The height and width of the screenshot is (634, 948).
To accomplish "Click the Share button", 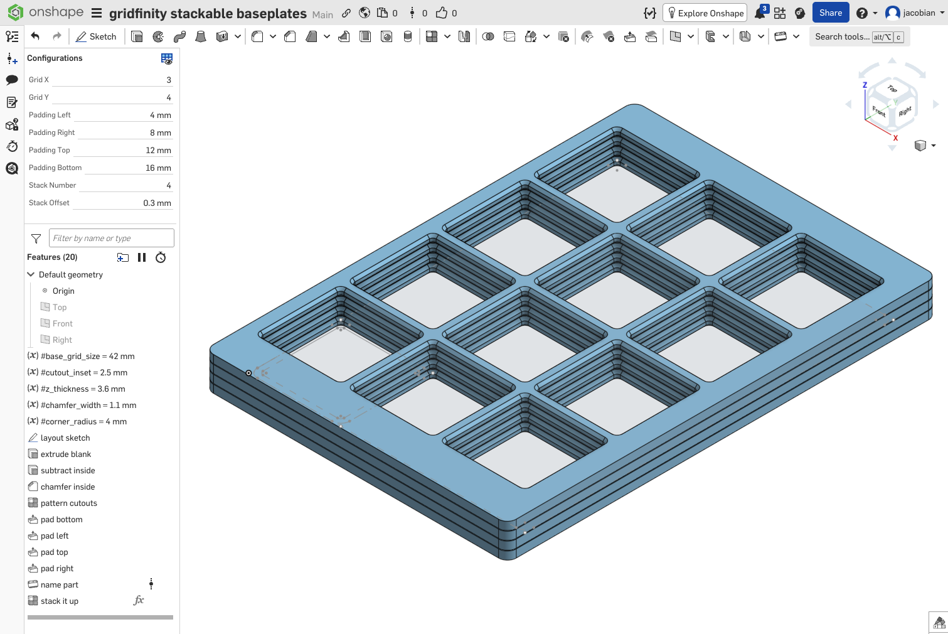I will coord(830,13).
